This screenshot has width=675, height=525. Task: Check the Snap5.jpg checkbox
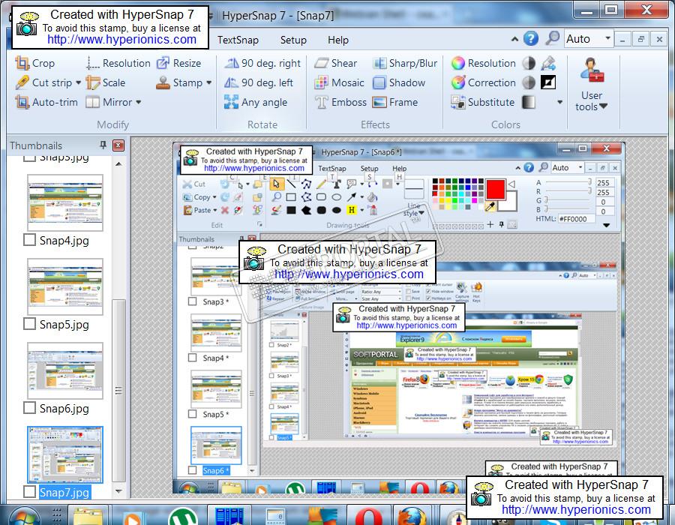click(x=29, y=323)
